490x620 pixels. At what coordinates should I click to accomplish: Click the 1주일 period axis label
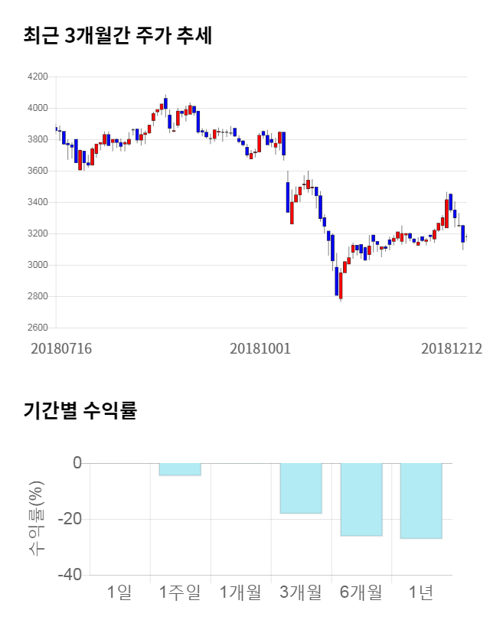pos(180,591)
